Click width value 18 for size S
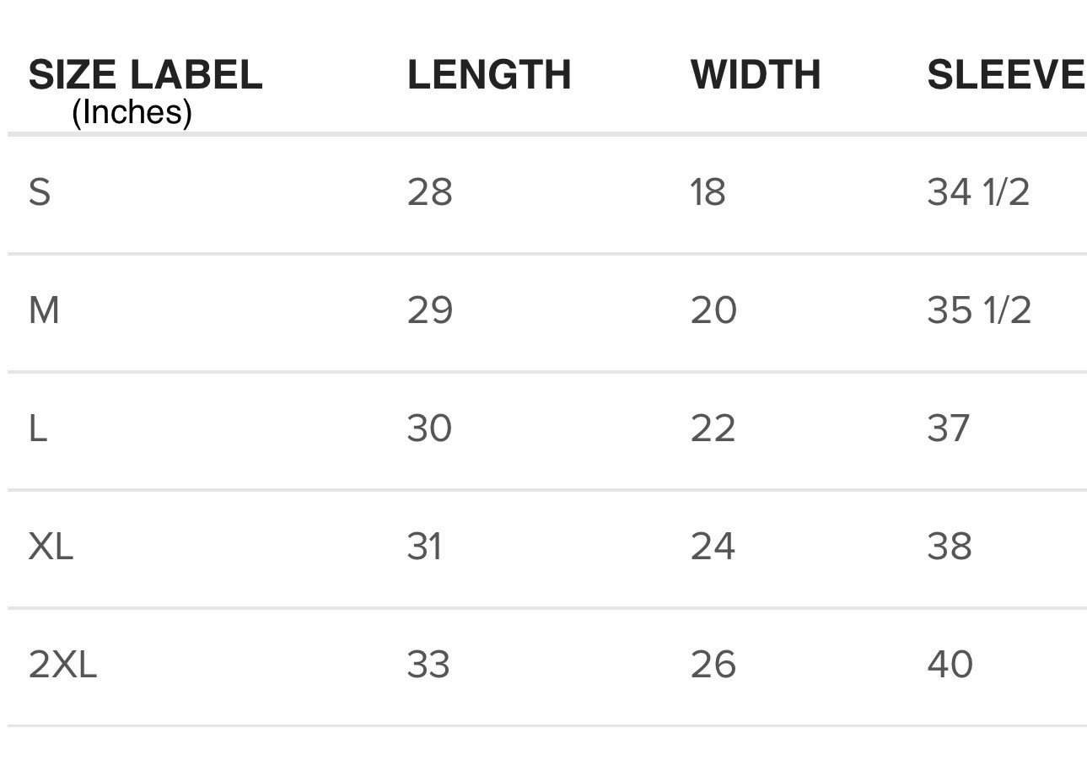The image size is (1087, 776). click(x=708, y=192)
